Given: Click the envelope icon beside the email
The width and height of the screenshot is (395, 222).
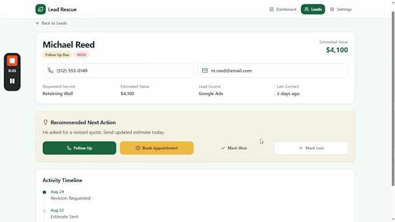Looking at the screenshot, I should click(x=205, y=71).
